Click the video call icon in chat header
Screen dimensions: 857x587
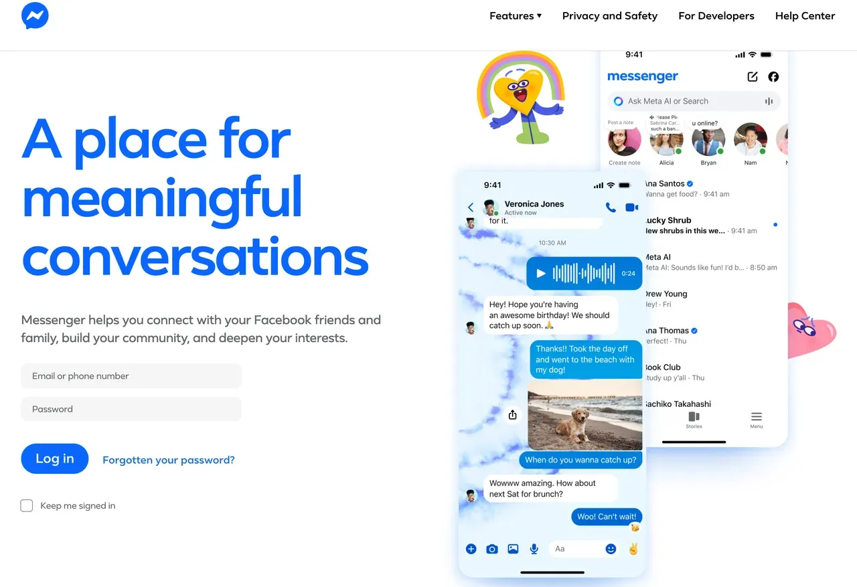click(631, 207)
